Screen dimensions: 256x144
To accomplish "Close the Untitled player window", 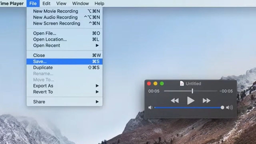I will [149, 84].
